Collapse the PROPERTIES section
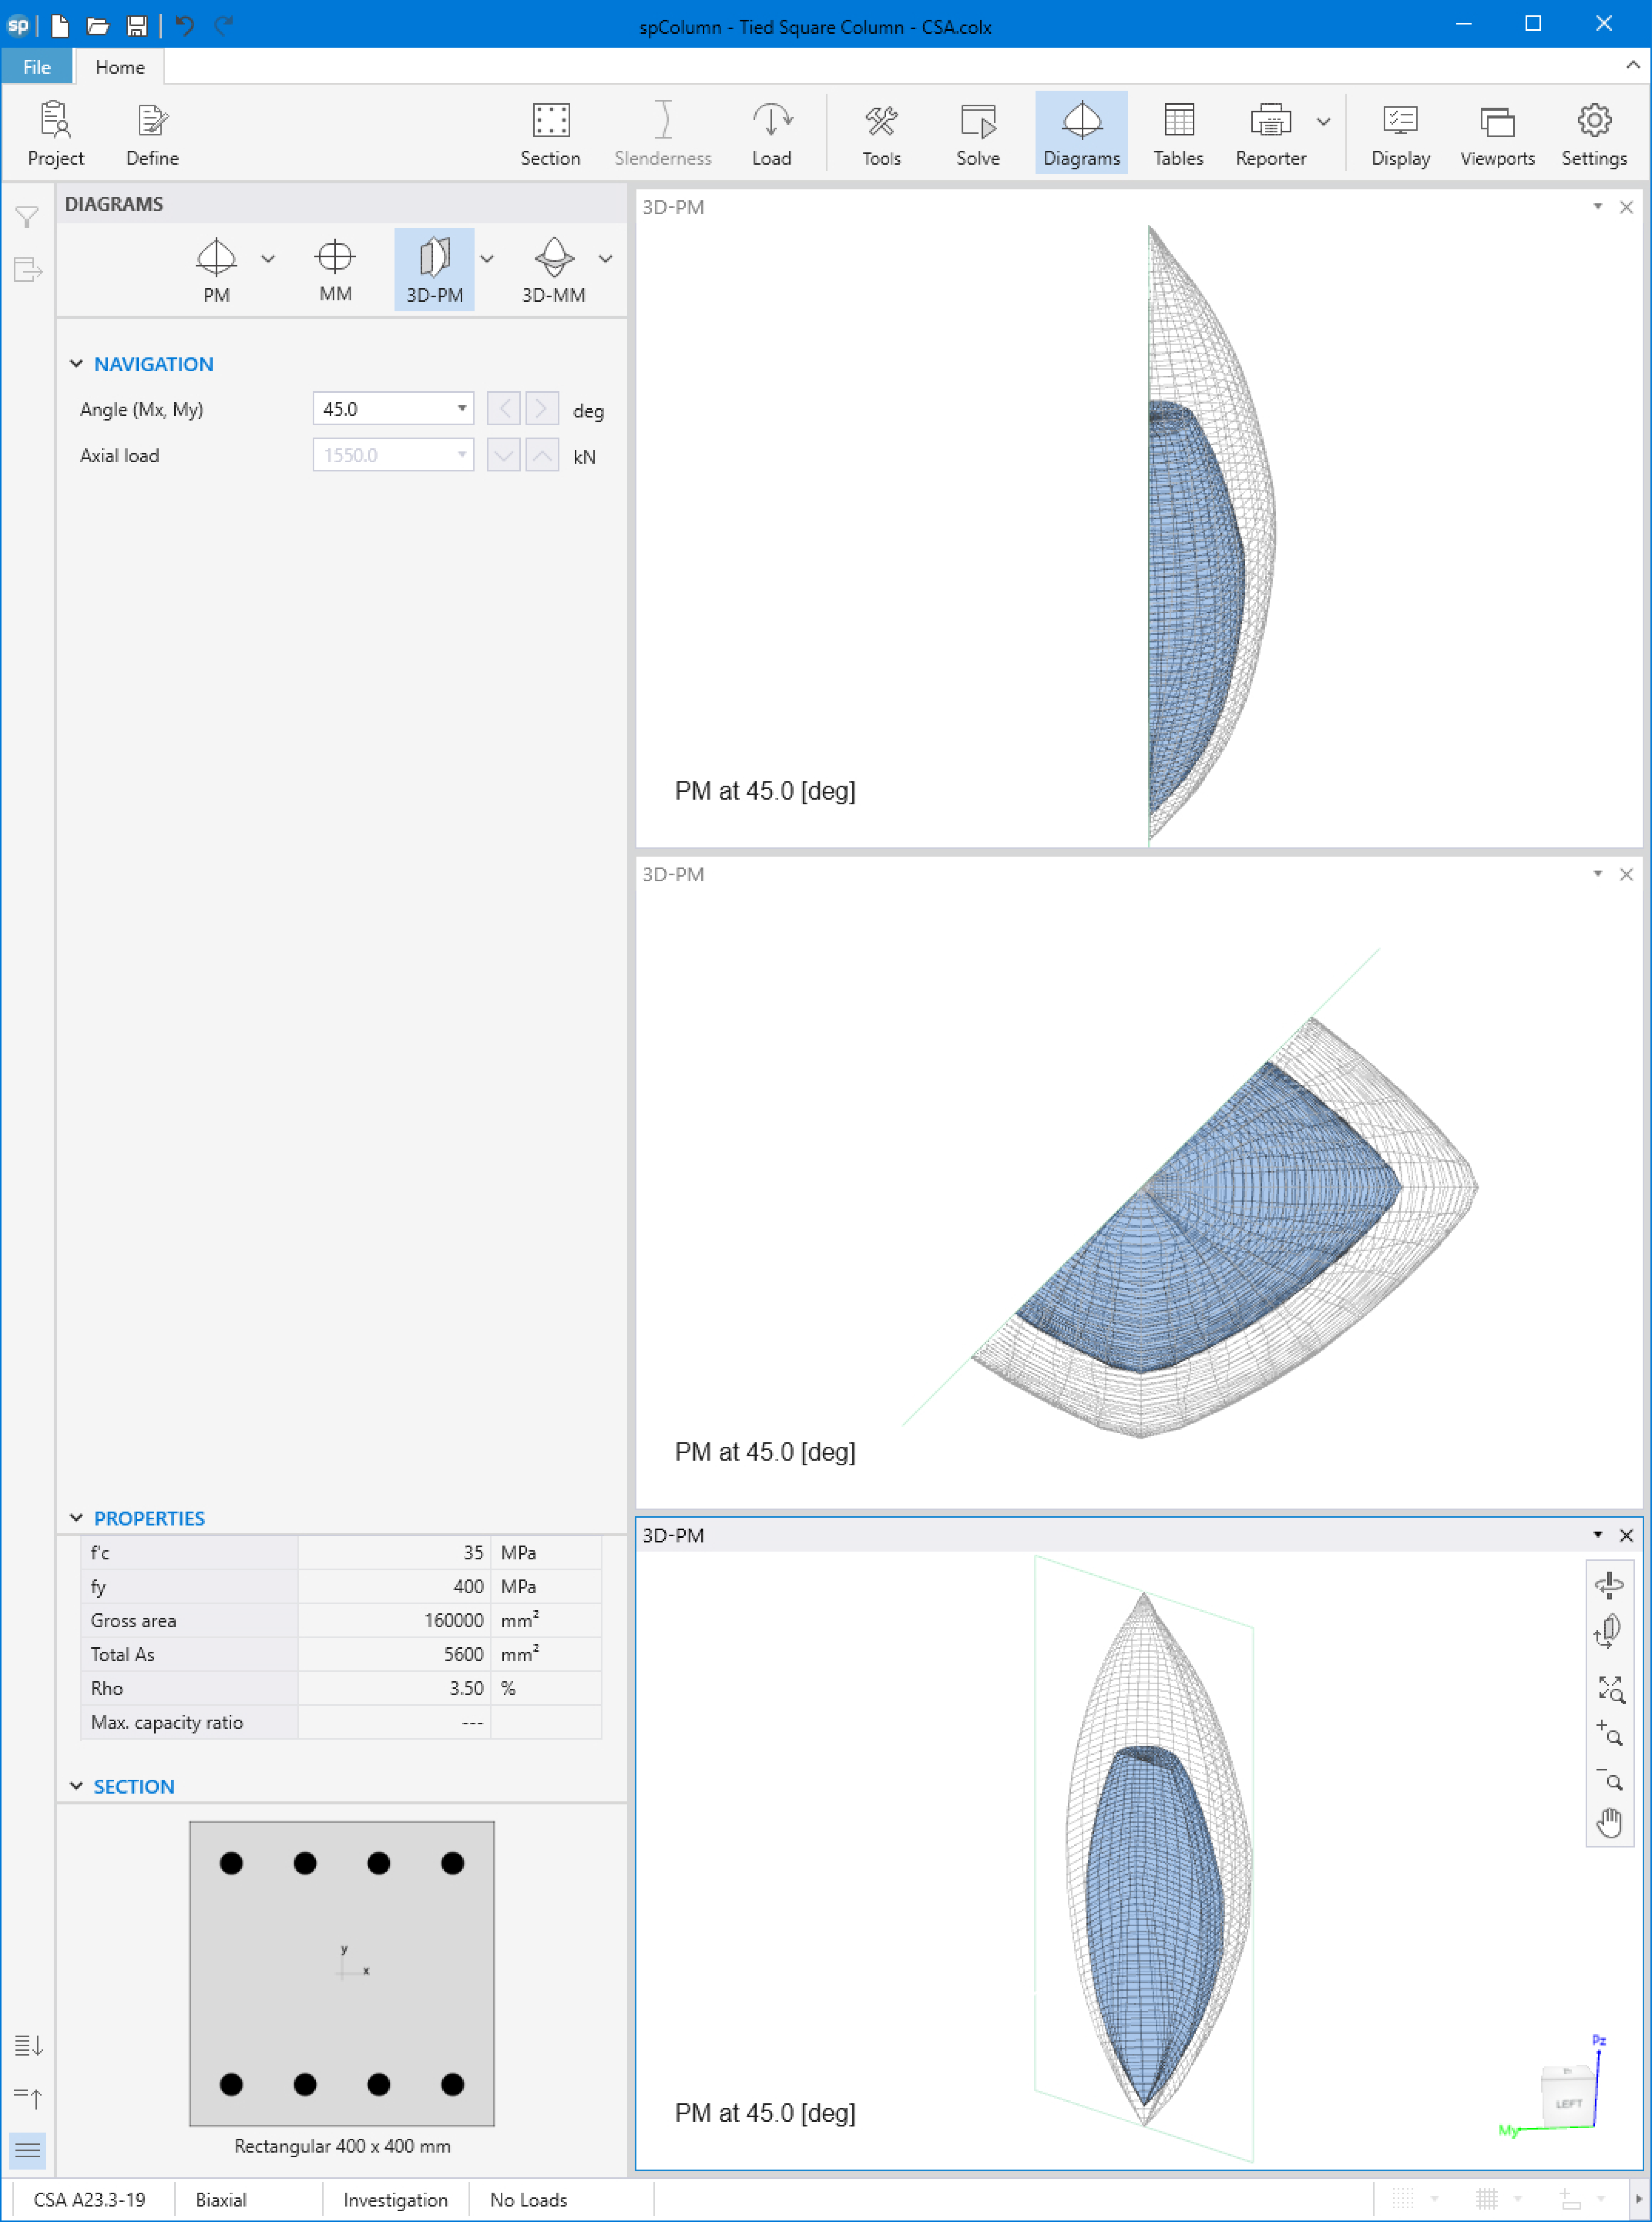The height and width of the screenshot is (2222, 1652). (x=76, y=1518)
